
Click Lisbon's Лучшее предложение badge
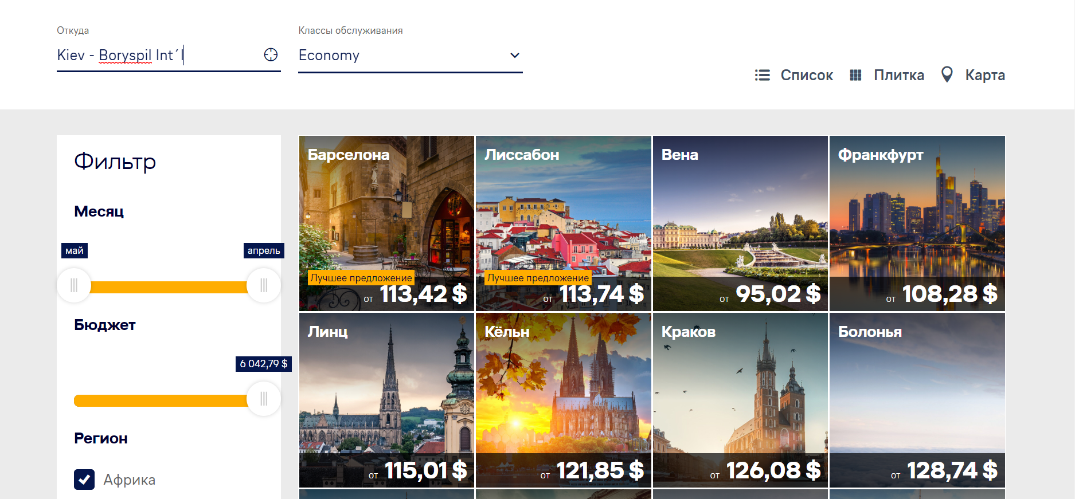click(x=538, y=278)
